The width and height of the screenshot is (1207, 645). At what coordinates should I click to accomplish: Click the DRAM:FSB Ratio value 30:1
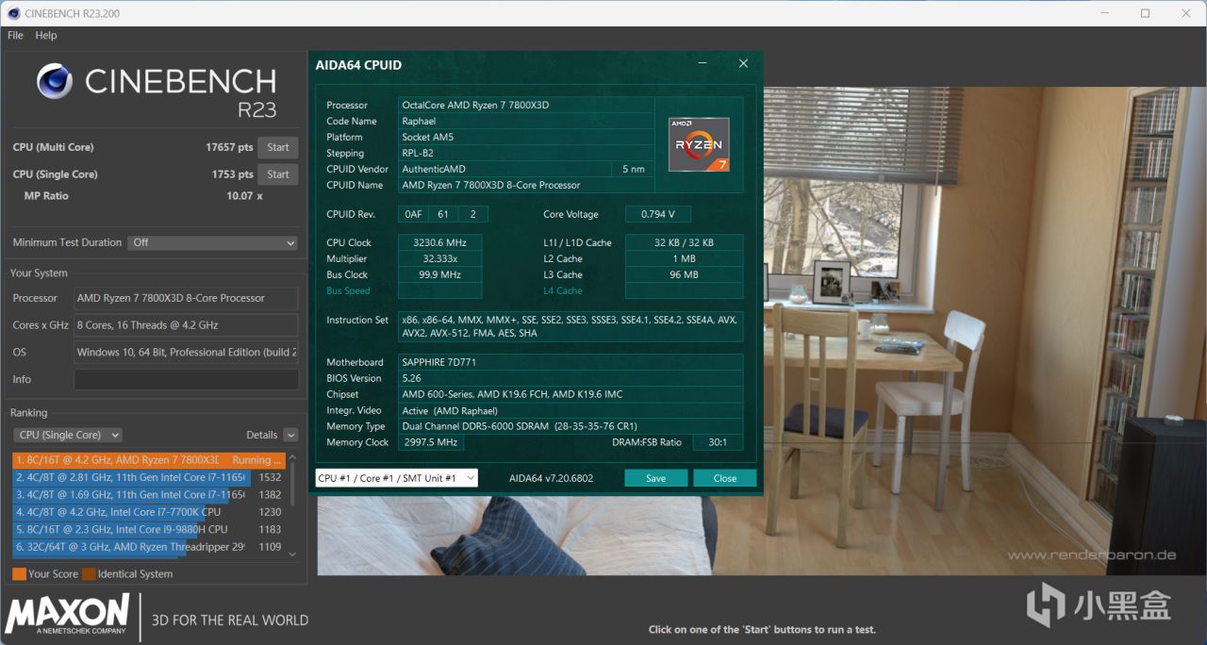pyautogui.click(x=718, y=442)
